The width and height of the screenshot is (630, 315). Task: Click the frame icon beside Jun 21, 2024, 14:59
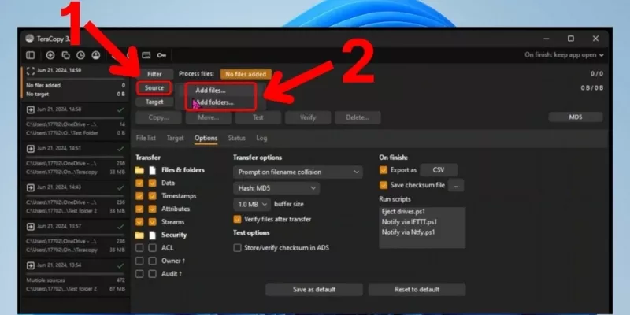[31, 71]
